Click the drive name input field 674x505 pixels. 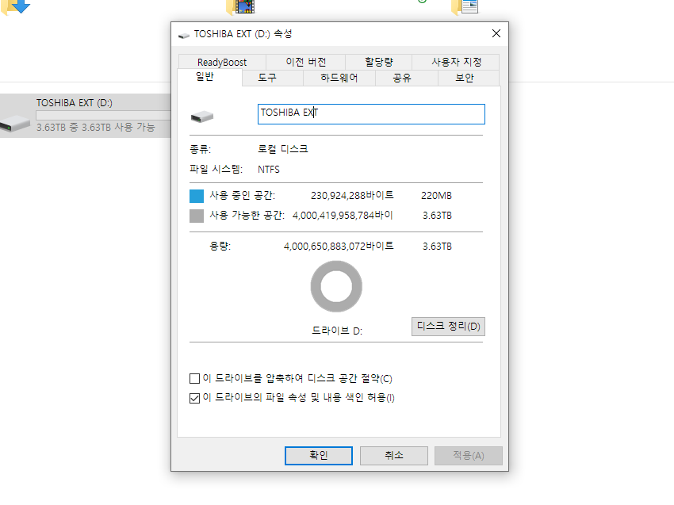371,114
